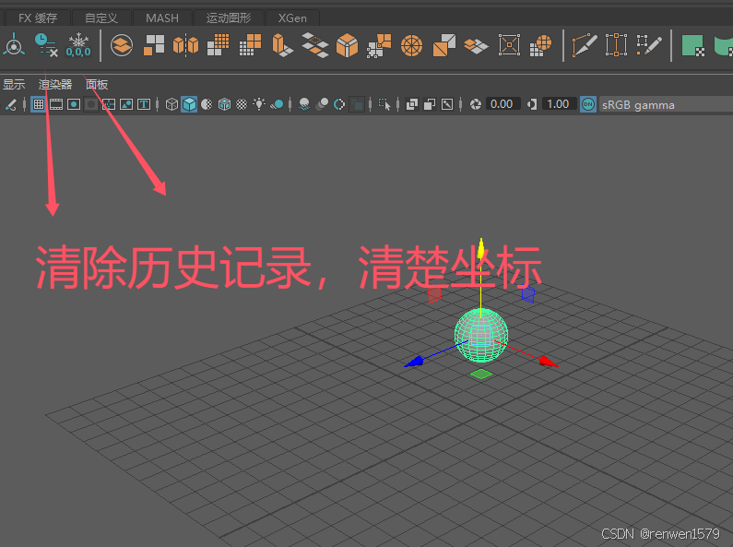
Task: Click the orange stacked planes shelf icon
Action: tap(476, 46)
